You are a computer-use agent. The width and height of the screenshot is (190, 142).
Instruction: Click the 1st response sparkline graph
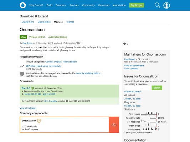click(x=149, y=121)
